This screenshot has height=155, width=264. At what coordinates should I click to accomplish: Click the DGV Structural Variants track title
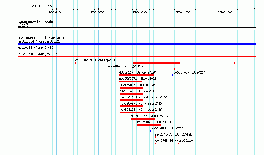pos(42,38)
